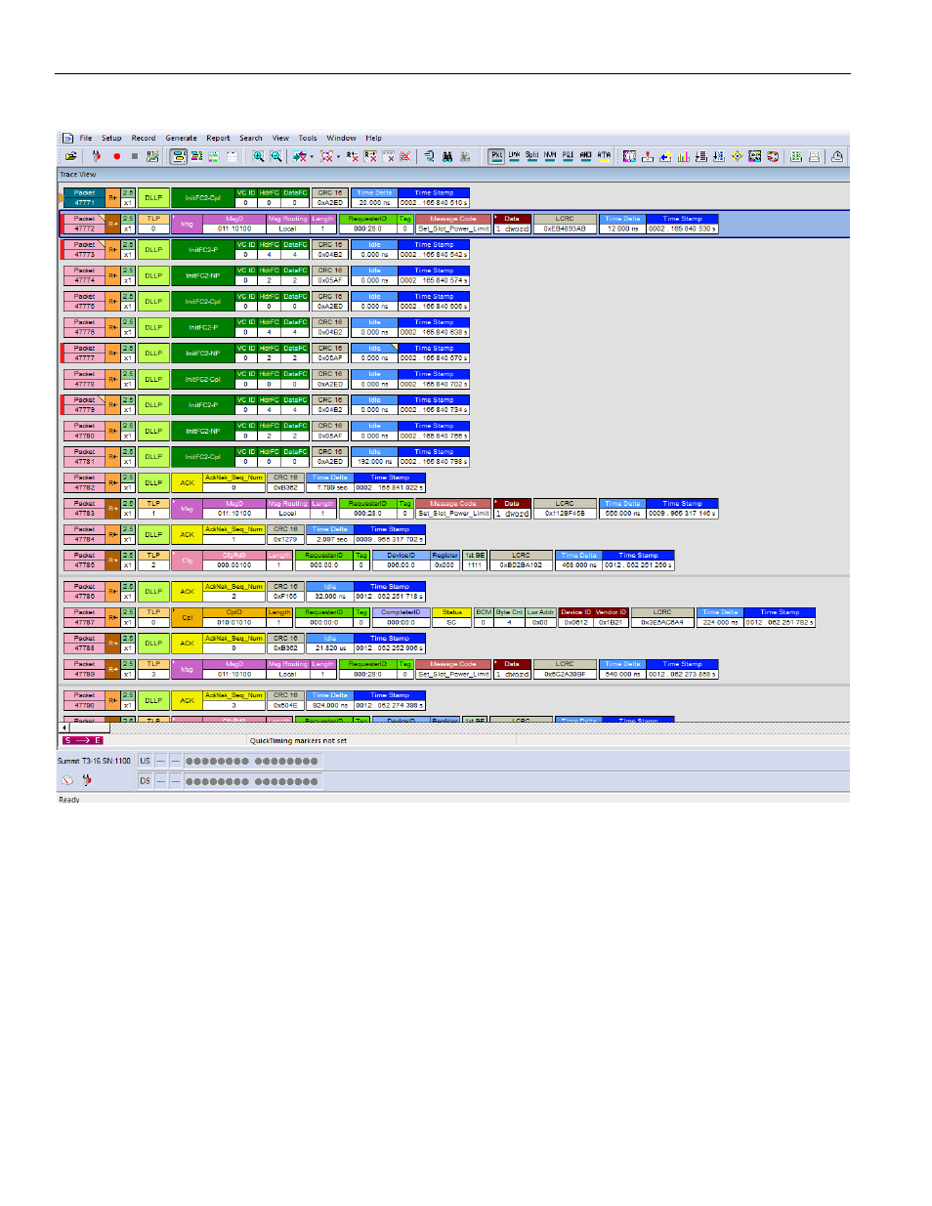
Task: Open the bar chart statistics icon
Action: pos(683,156)
